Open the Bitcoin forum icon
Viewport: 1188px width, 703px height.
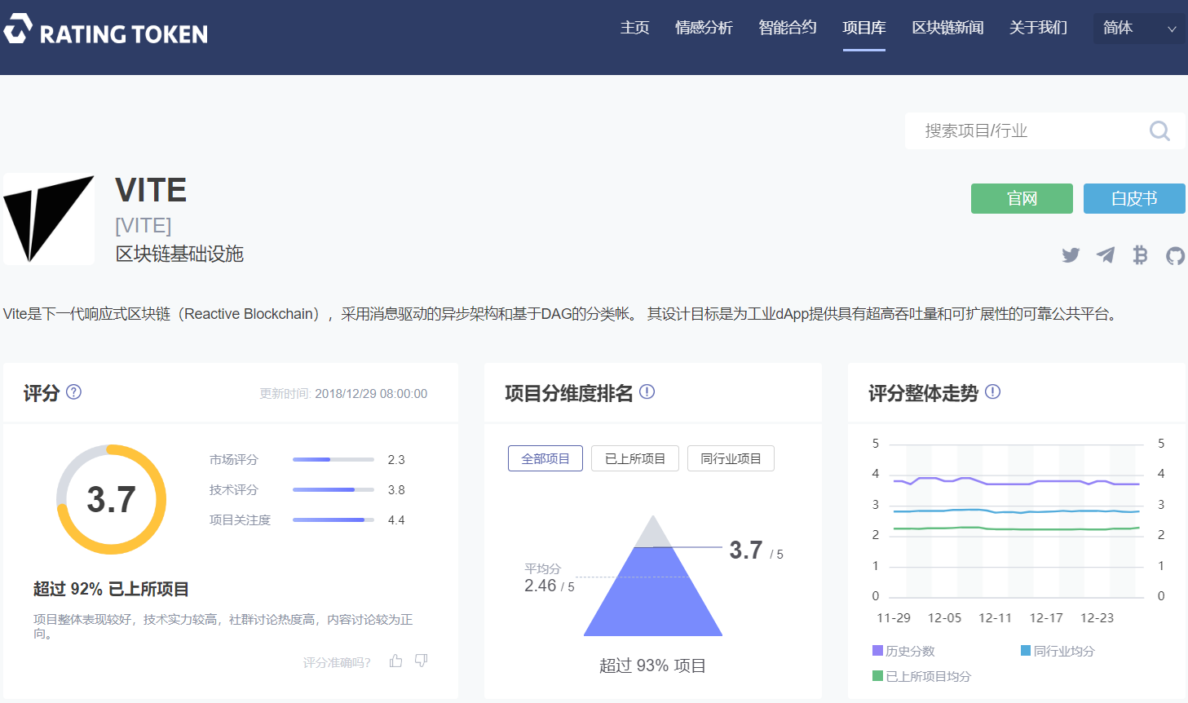[1140, 255]
